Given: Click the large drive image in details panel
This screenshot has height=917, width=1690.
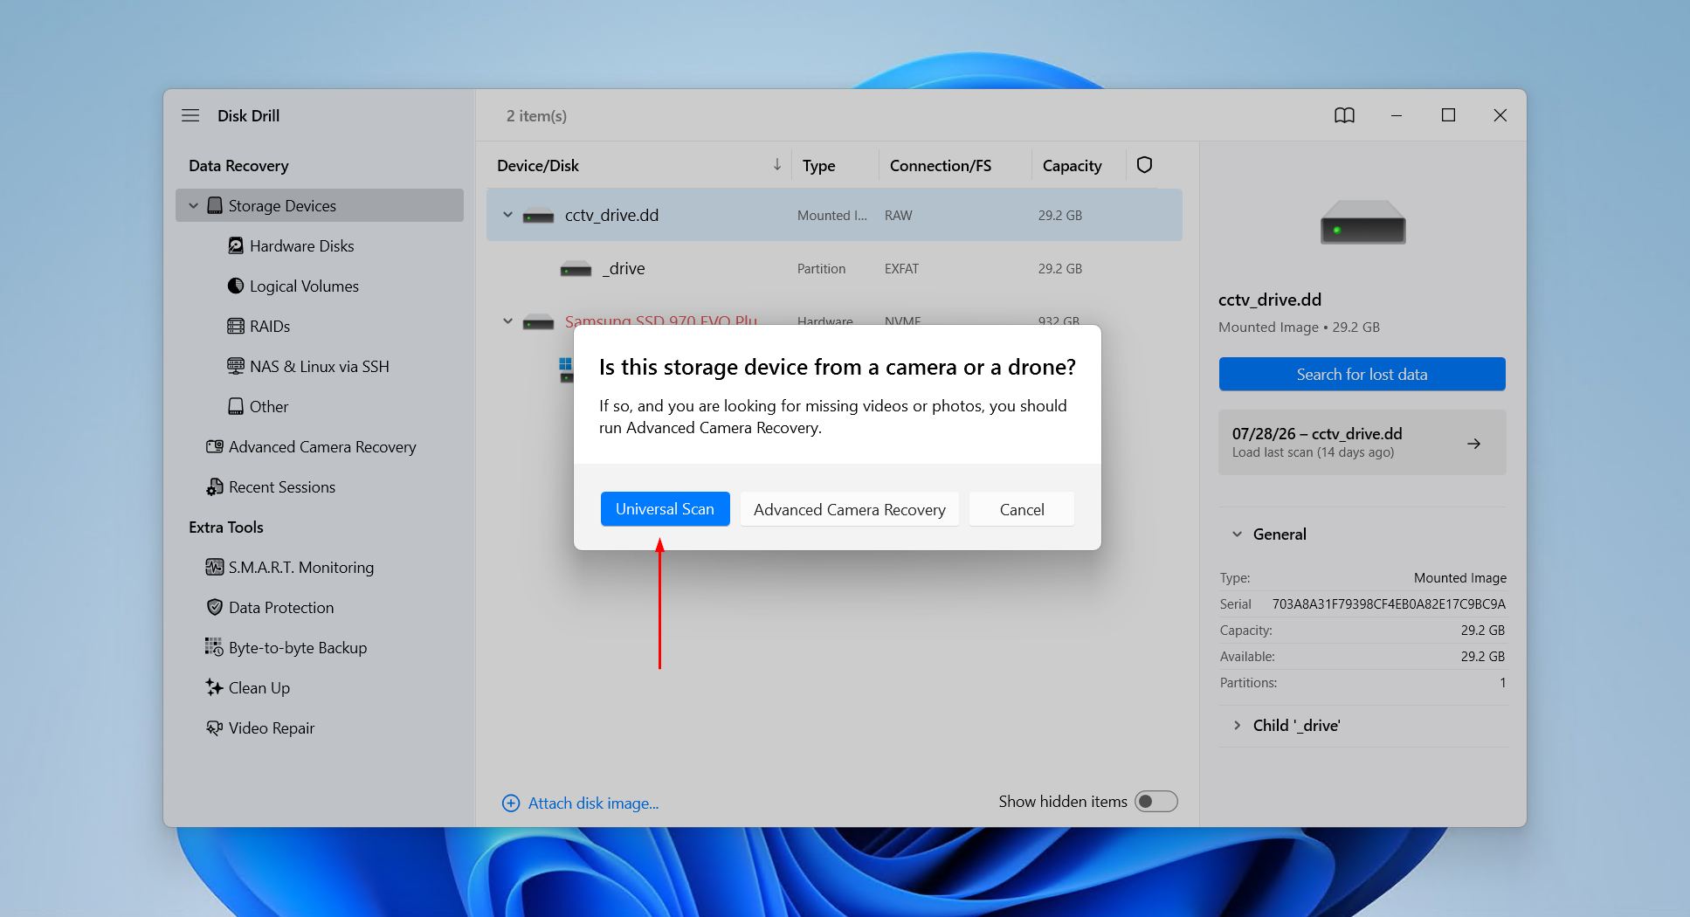Looking at the screenshot, I should point(1362,222).
